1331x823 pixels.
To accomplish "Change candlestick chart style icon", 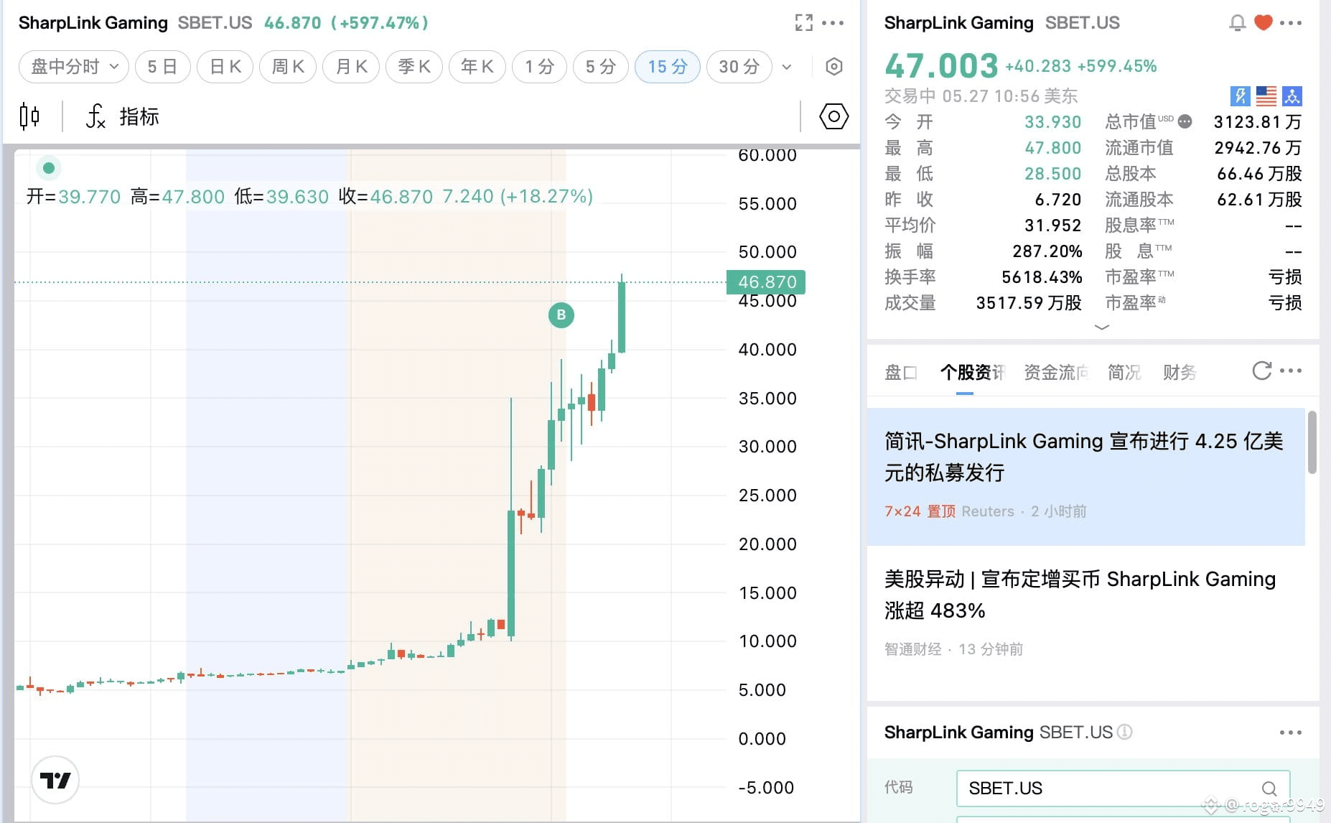I will click(x=29, y=116).
